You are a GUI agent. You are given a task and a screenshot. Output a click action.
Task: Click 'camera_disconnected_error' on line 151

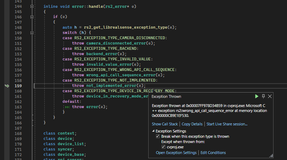[116, 43]
